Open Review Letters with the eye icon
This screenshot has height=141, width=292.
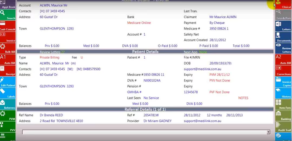click(x=283, y=48)
